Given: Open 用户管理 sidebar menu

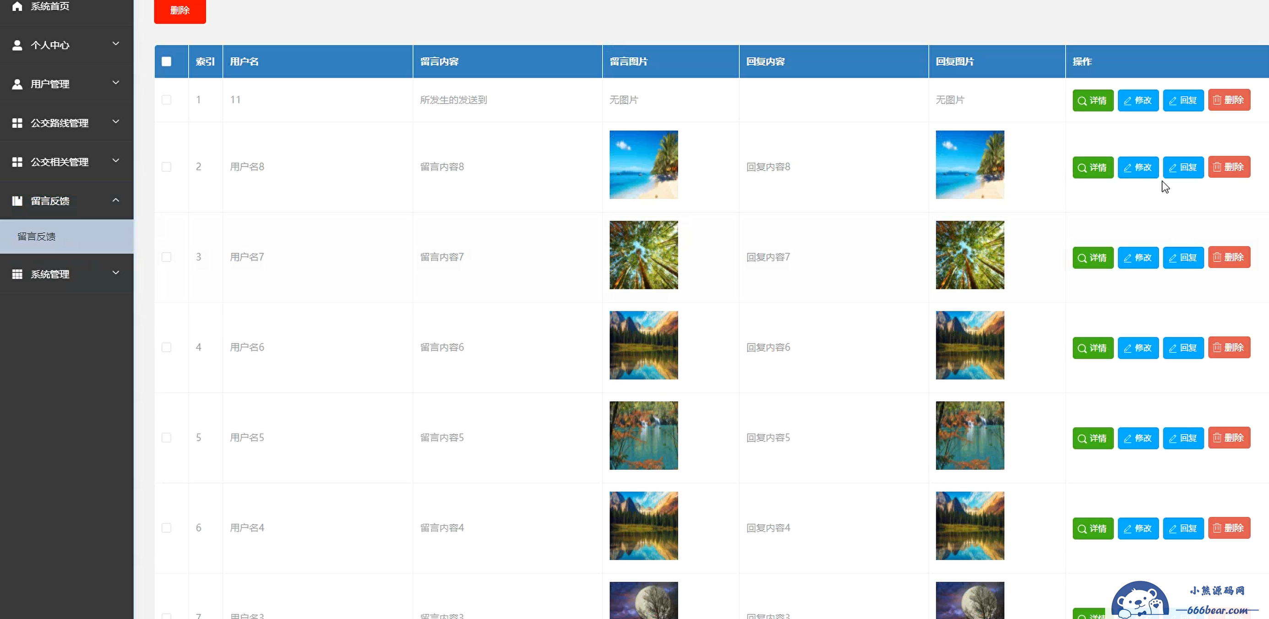Looking at the screenshot, I should coord(66,84).
